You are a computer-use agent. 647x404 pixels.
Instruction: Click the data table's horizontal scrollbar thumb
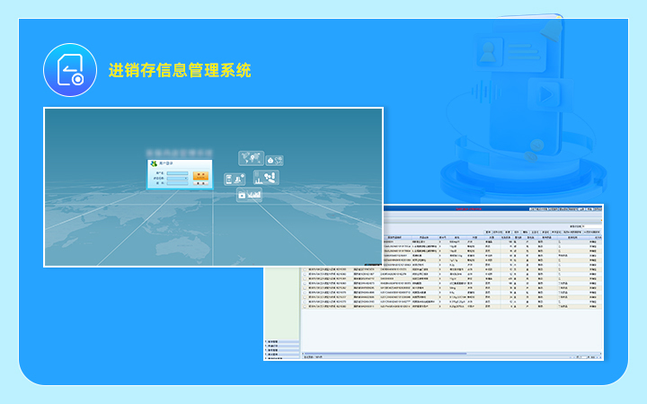tap(386, 354)
